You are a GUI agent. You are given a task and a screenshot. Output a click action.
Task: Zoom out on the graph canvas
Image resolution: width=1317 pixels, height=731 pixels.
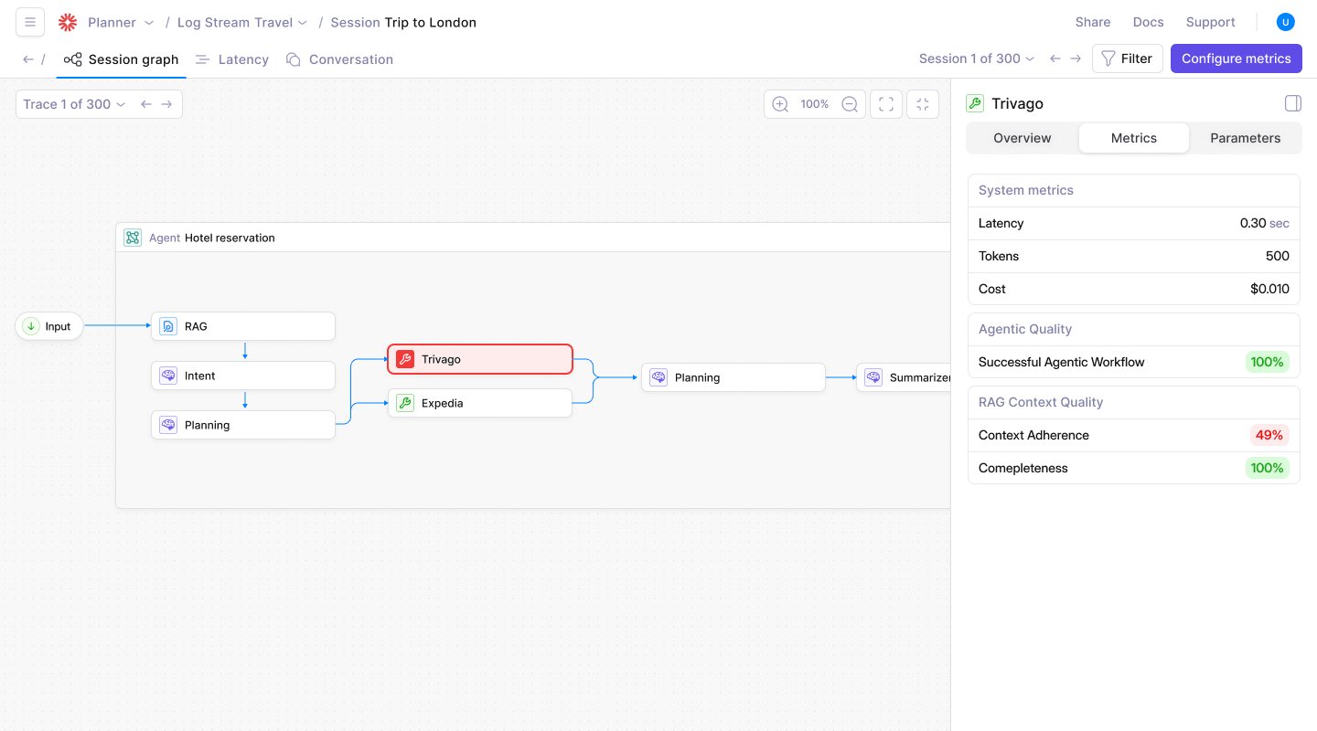(850, 104)
